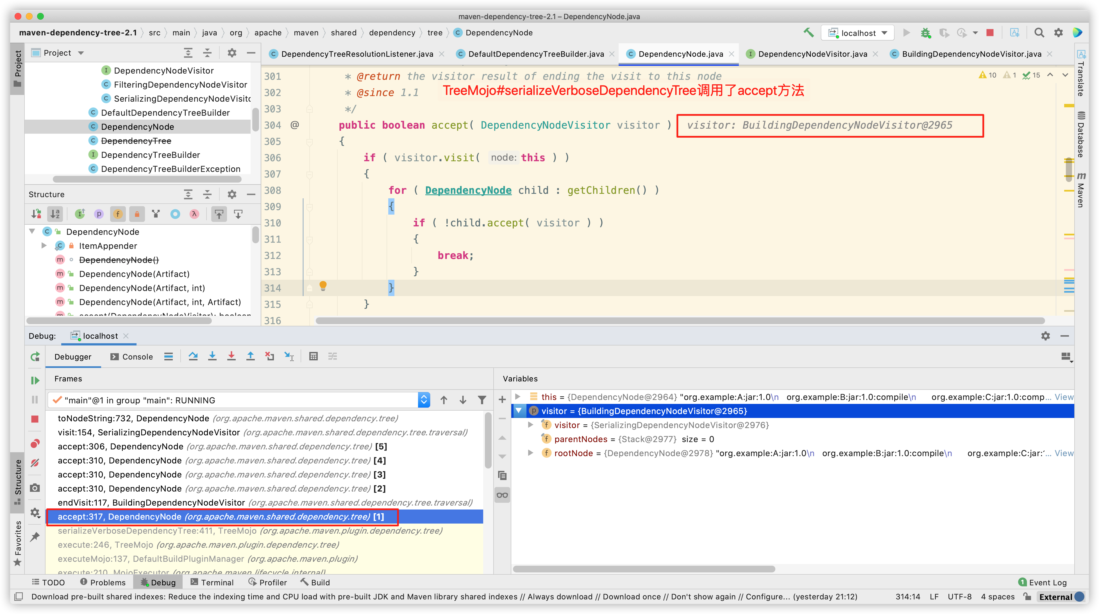Click the editor horizontal scrollbar
1099x614 pixels.
(680, 320)
